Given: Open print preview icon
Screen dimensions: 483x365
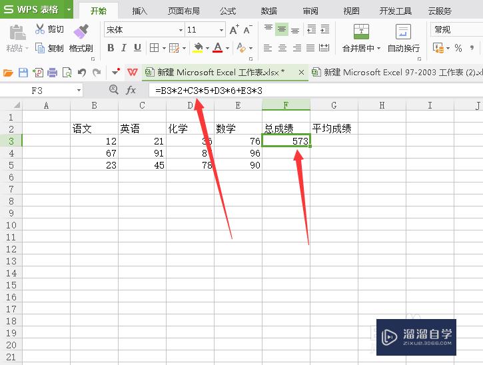Looking at the screenshot, I should (x=67, y=73).
